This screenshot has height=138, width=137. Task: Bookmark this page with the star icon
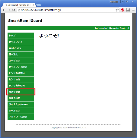(x=117, y=10)
